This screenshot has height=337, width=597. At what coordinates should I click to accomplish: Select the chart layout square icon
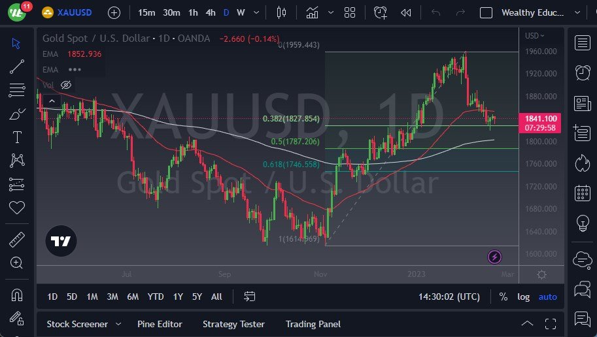(486, 12)
